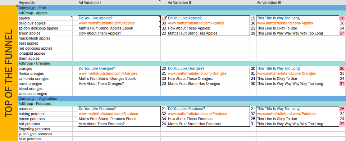Select the pink 26 count in the Oranges group

[342, 68]
